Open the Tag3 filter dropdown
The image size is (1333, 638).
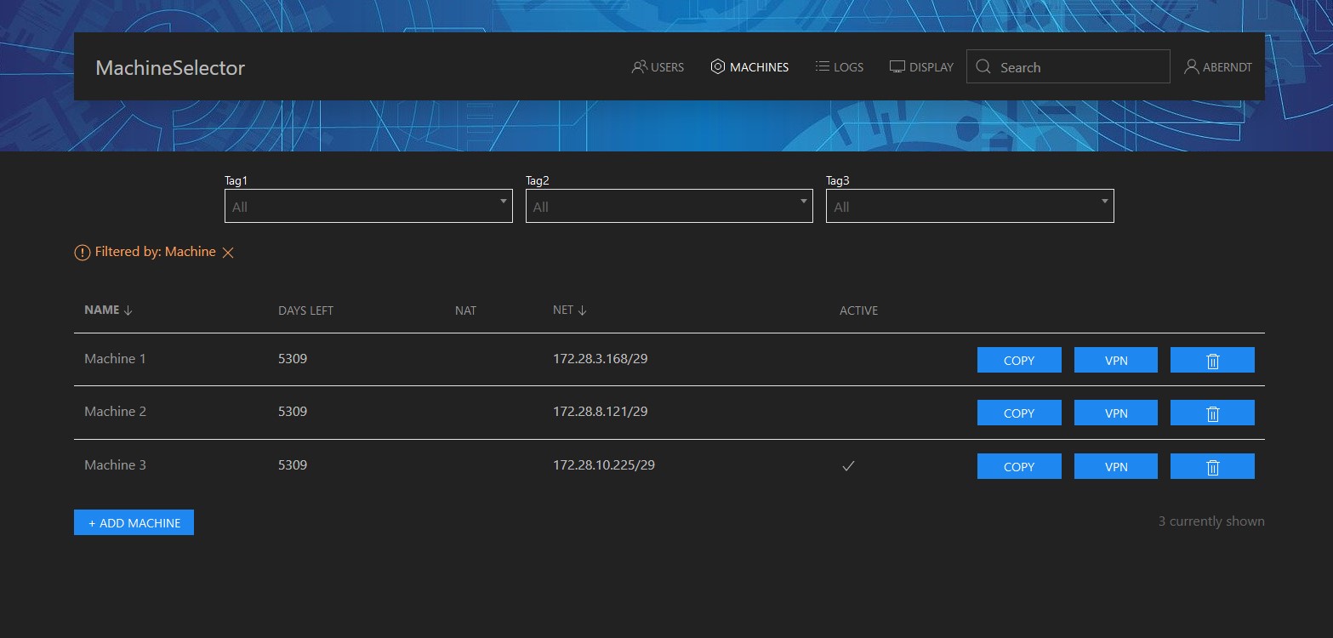click(969, 207)
